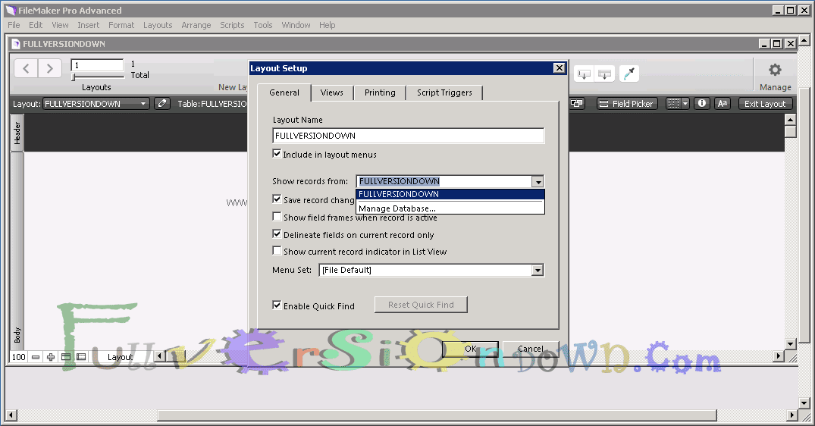Image resolution: width=815 pixels, height=426 pixels.
Task: Open the Help menu
Action: [x=327, y=25]
